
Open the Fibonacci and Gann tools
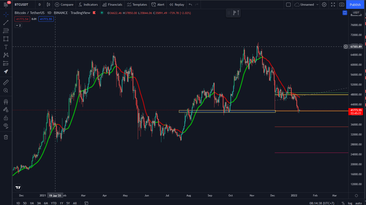tap(6, 31)
